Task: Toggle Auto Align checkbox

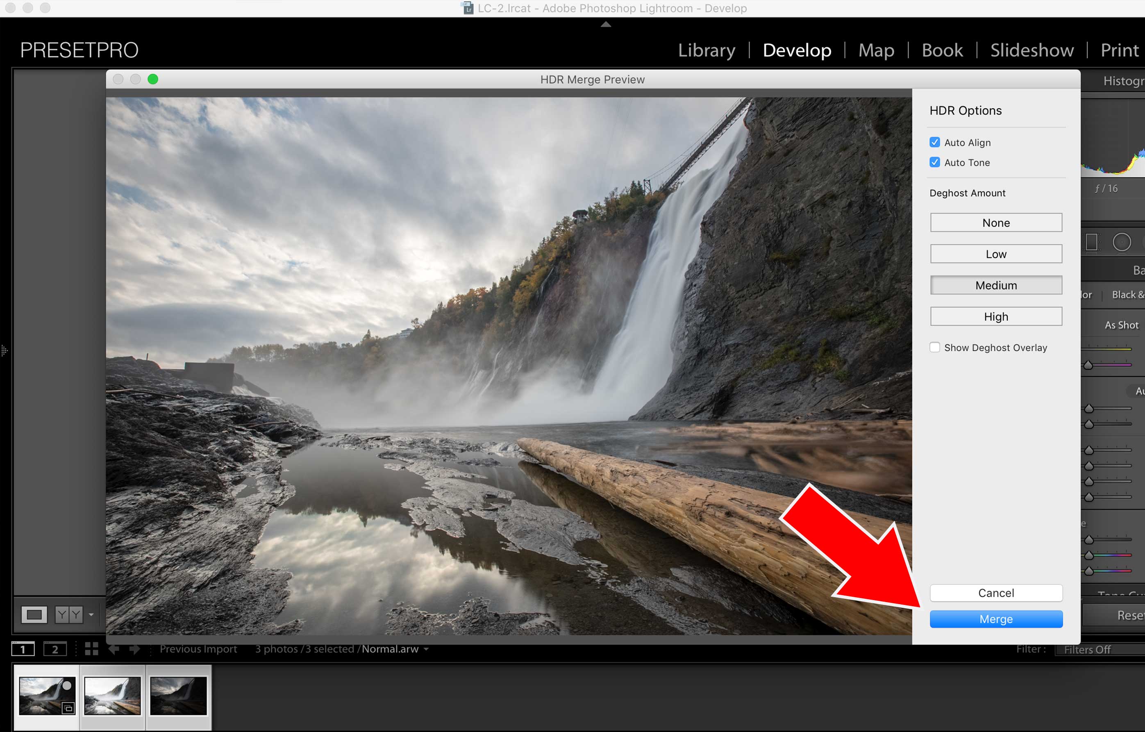Action: pyautogui.click(x=935, y=142)
